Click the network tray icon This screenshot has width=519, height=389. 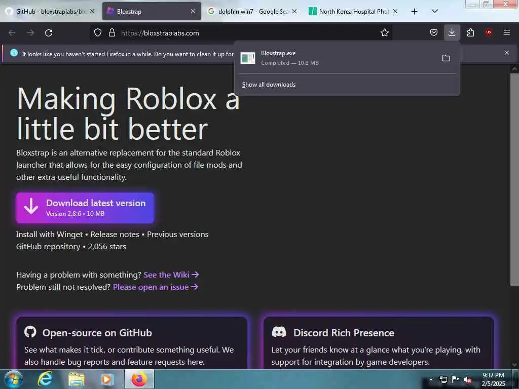443,380
